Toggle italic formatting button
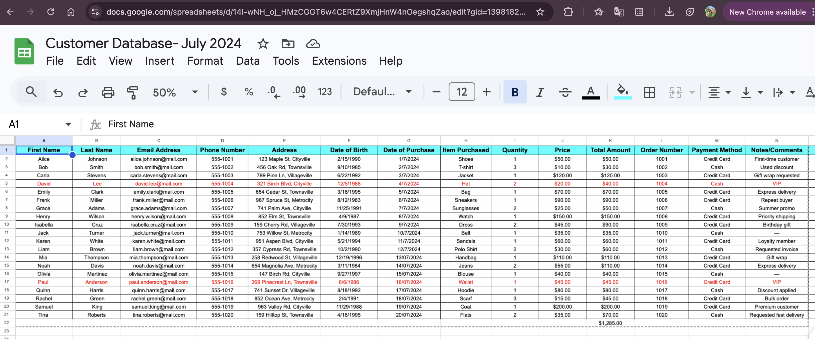815x339 pixels. (540, 92)
